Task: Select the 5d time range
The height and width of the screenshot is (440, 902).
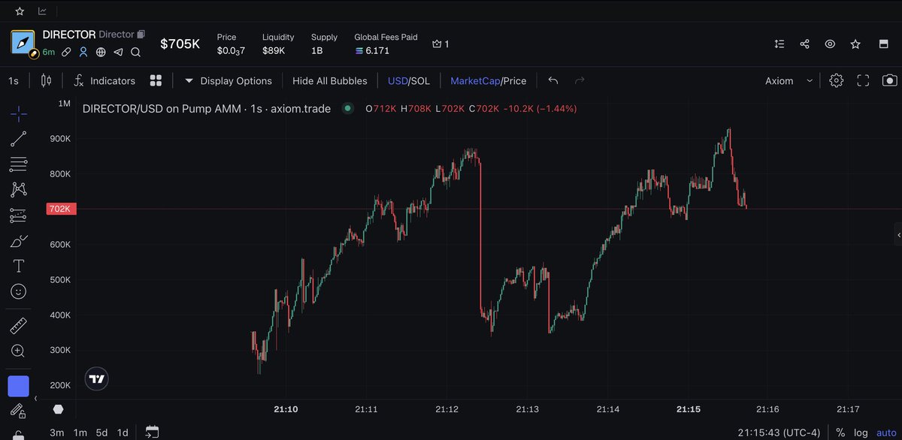Action: point(101,432)
